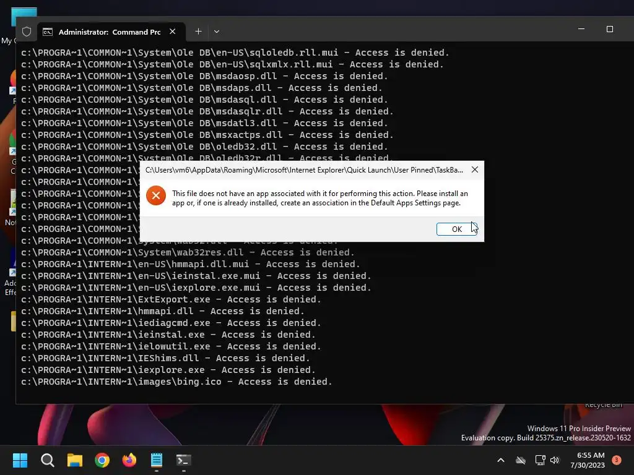This screenshot has width=634, height=475.
Task: Open taskbar Search
Action: 47,460
